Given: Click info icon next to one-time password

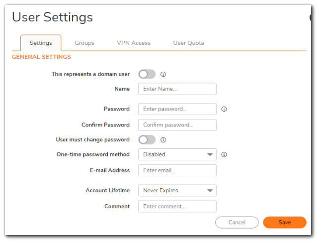Looking at the screenshot, I should pyautogui.click(x=224, y=154).
